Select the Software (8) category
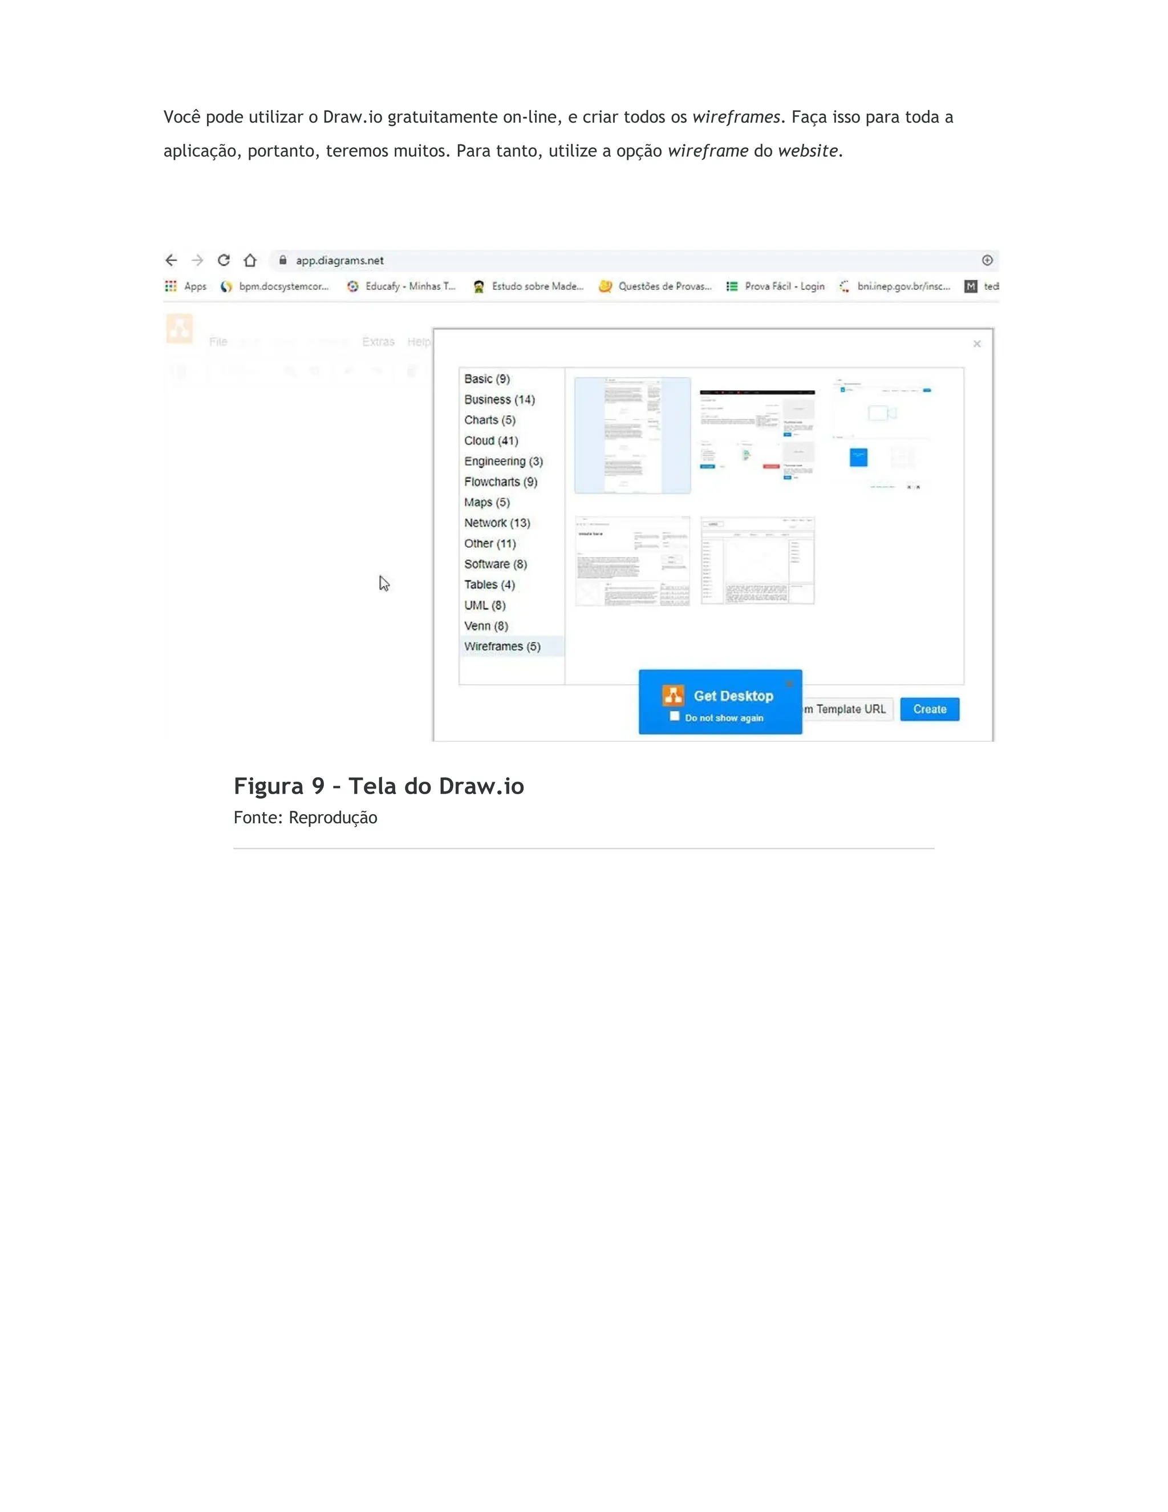The image size is (1168, 1512). point(512,564)
